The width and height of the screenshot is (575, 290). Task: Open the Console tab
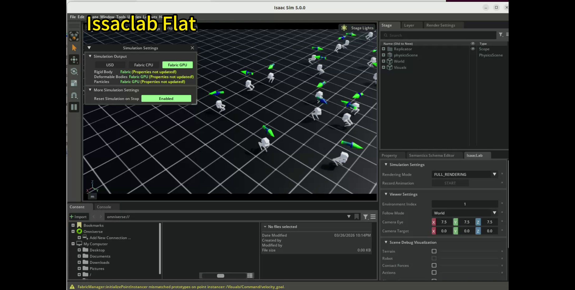(x=104, y=207)
